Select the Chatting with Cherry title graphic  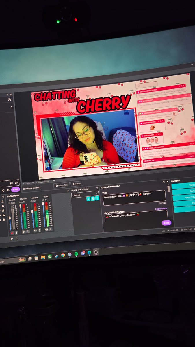pyautogui.click(x=82, y=101)
